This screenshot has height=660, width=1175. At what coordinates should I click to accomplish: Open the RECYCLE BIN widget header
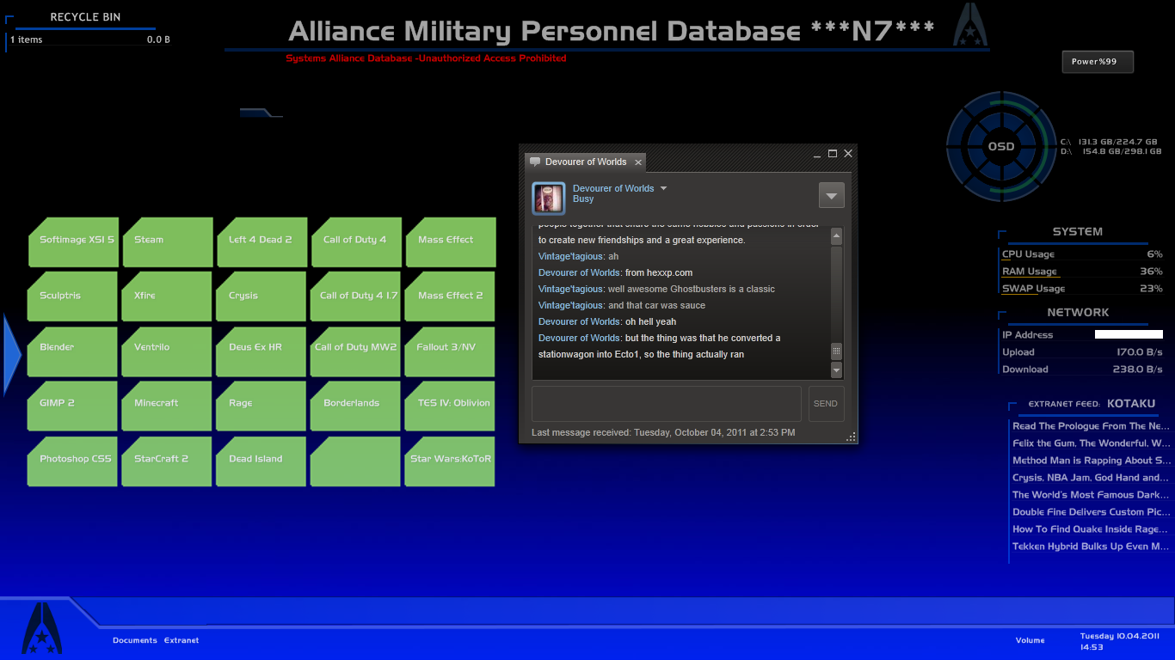[85, 17]
